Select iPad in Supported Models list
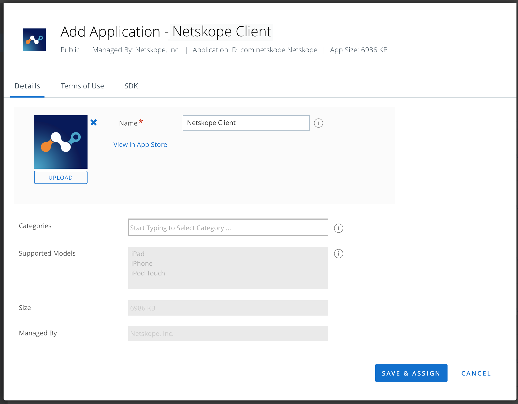The image size is (518, 404). point(138,254)
